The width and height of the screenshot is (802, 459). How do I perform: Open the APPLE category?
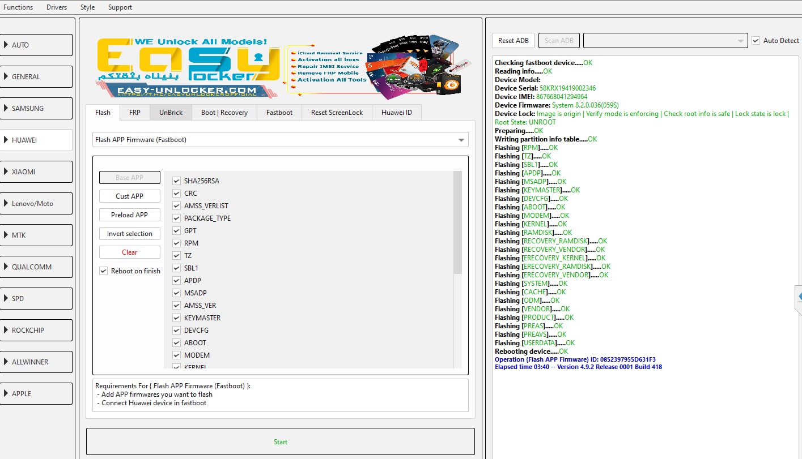pyautogui.click(x=36, y=393)
